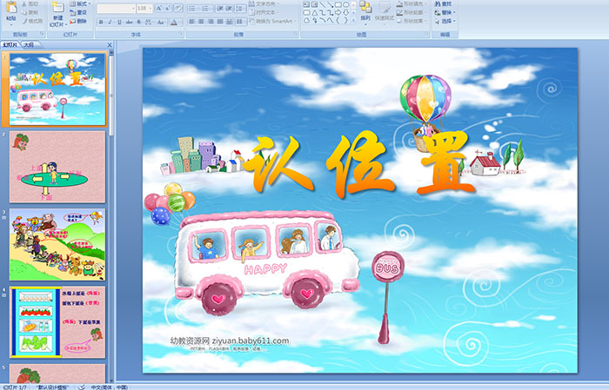Toggle Bold formatting
Viewport: 609px width, 390px height.
[101, 22]
